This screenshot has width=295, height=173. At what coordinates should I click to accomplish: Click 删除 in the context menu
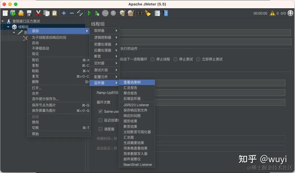click(59, 82)
